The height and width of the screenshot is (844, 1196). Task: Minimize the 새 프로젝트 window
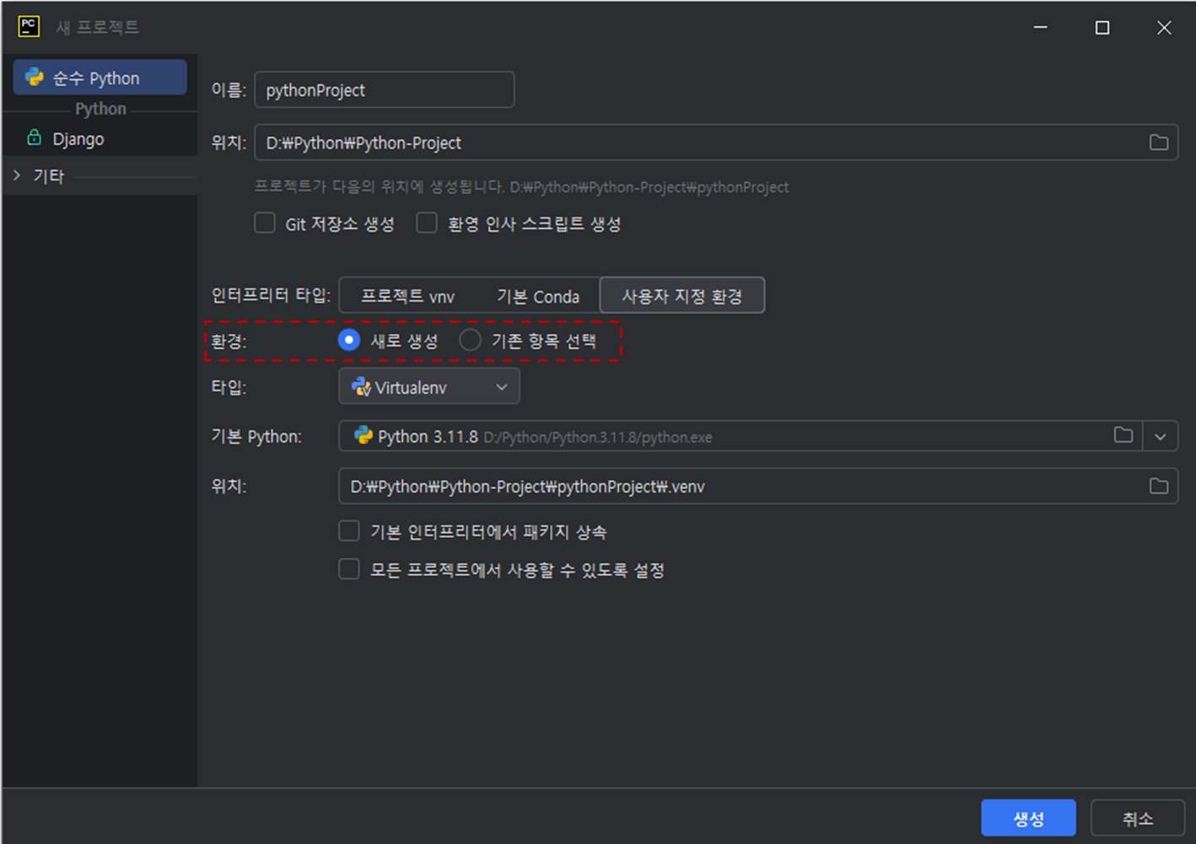[1041, 27]
